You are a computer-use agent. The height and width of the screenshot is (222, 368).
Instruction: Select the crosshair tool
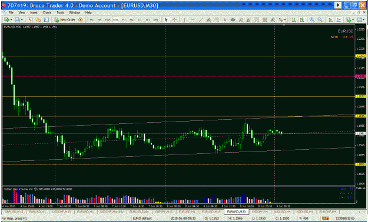point(174,20)
